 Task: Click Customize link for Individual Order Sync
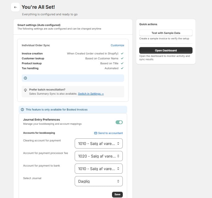117,45
